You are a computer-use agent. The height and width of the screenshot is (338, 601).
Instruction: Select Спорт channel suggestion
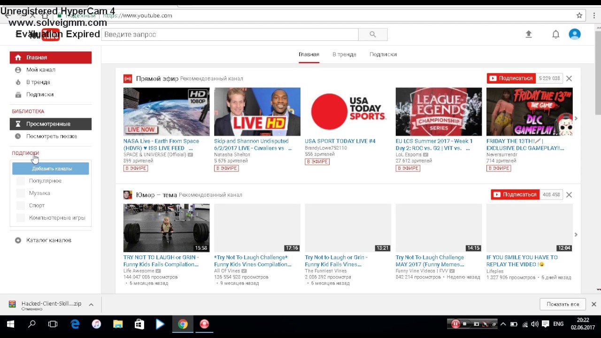[x=37, y=205]
